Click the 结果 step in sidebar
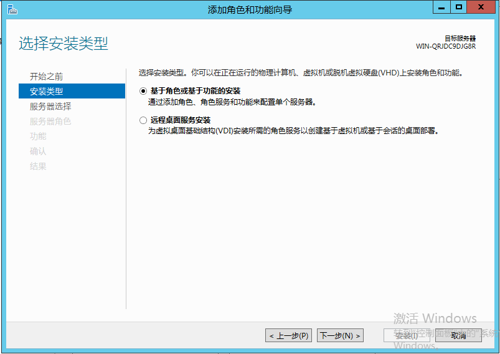Viewport: 500px width, 354px height. (x=38, y=166)
